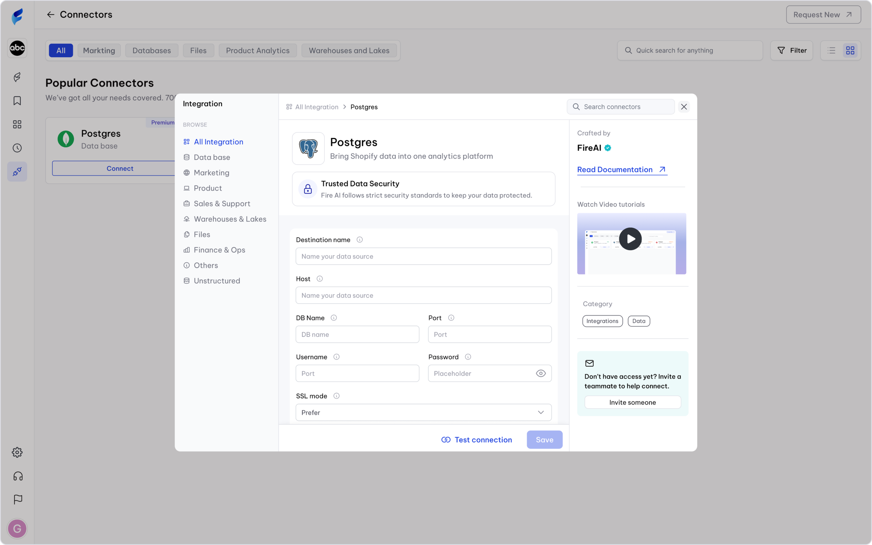Screen dimensions: 872x545
Task: Click the clock history icon
Action: coord(17,148)
